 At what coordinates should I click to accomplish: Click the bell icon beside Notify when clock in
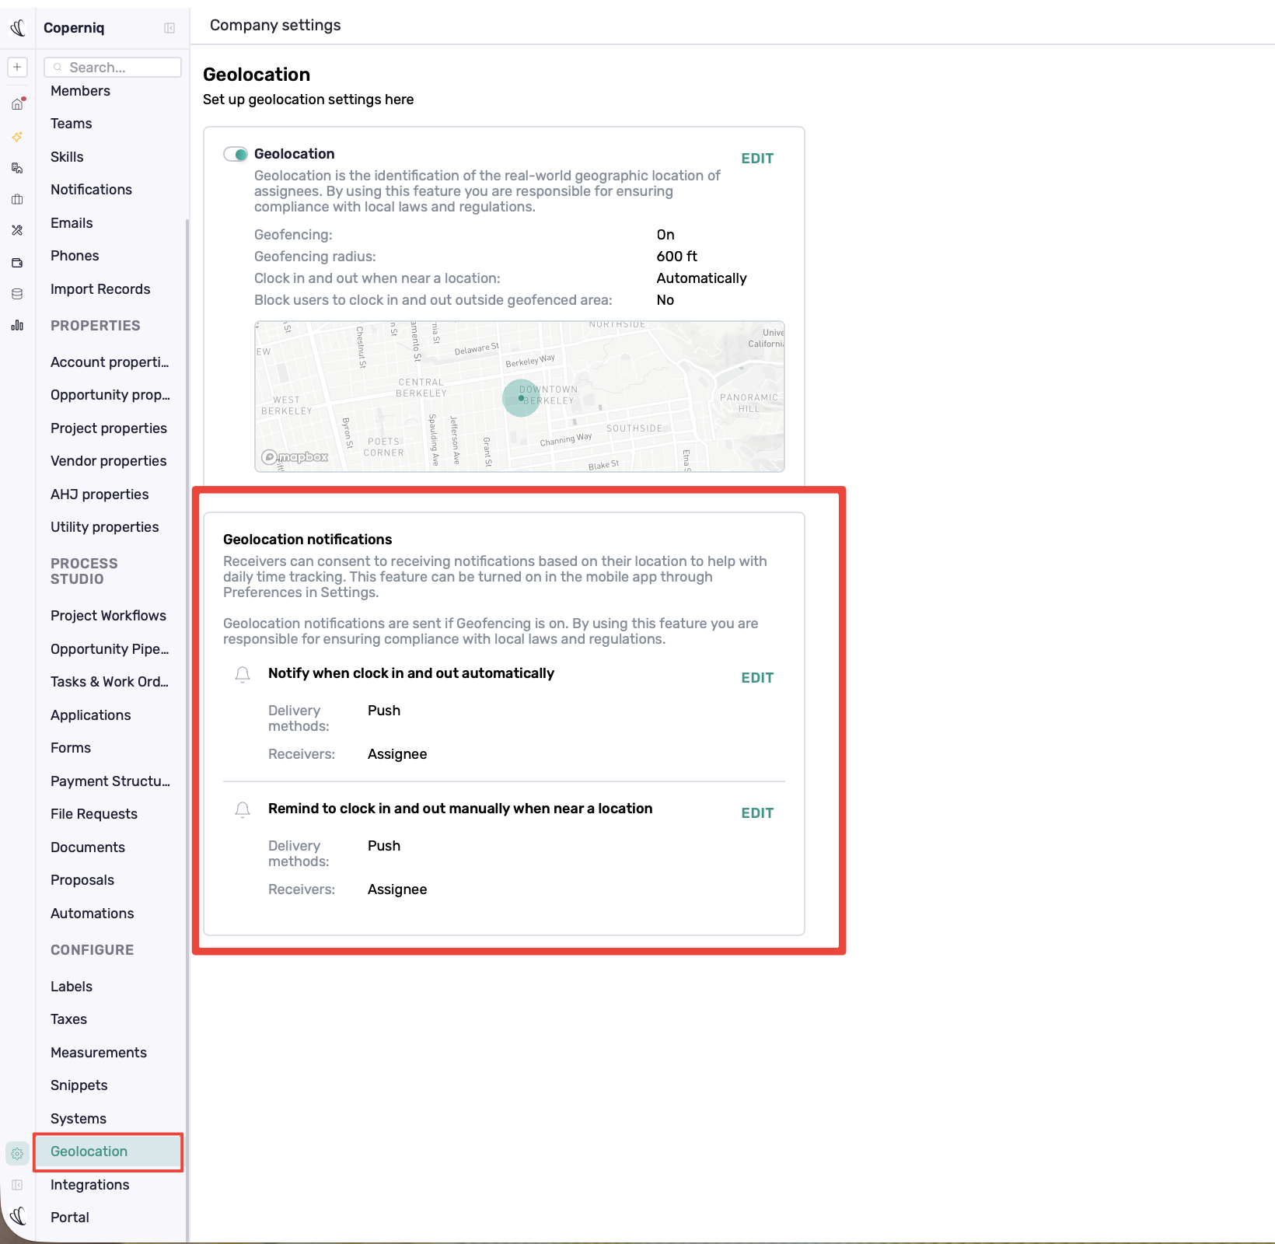243,674
